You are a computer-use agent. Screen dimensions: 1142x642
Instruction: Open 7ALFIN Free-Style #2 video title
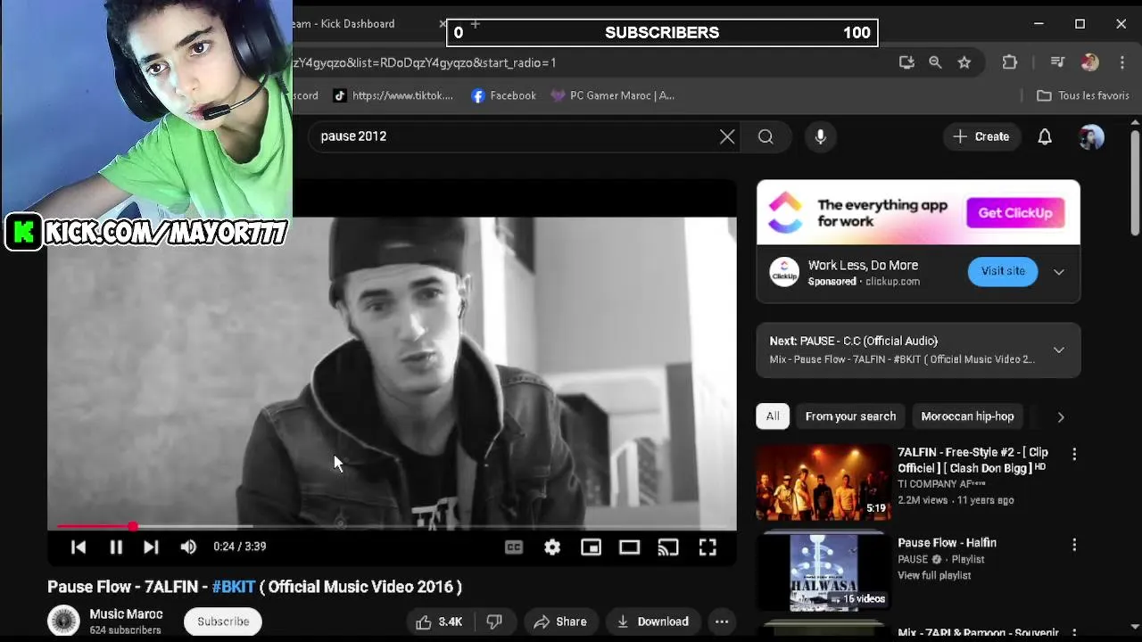(x=972, y=460)
